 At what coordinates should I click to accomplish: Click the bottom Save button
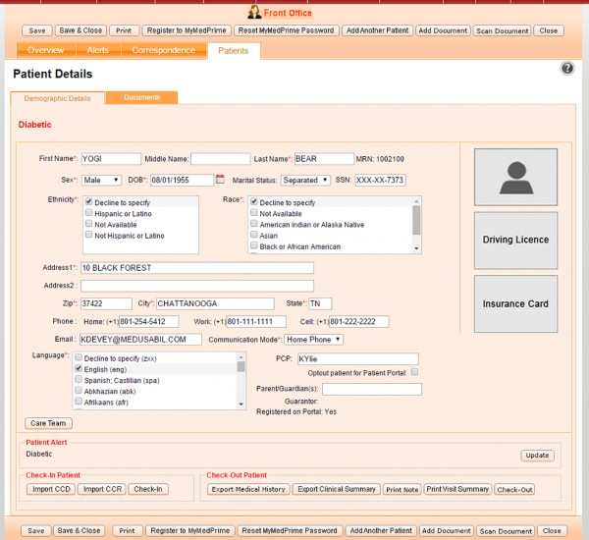coord(36,530)
